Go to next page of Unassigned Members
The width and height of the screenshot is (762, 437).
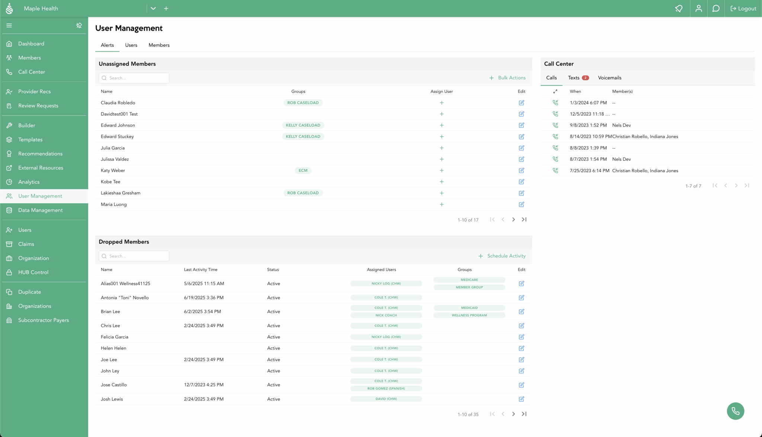pos(513,220)
